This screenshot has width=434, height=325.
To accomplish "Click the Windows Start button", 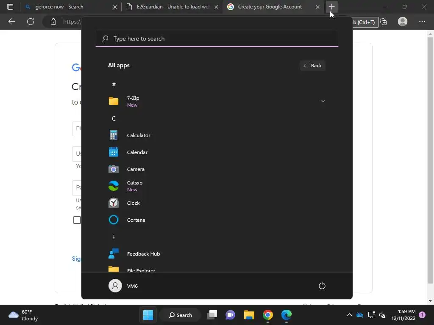I will pos(148,315).
